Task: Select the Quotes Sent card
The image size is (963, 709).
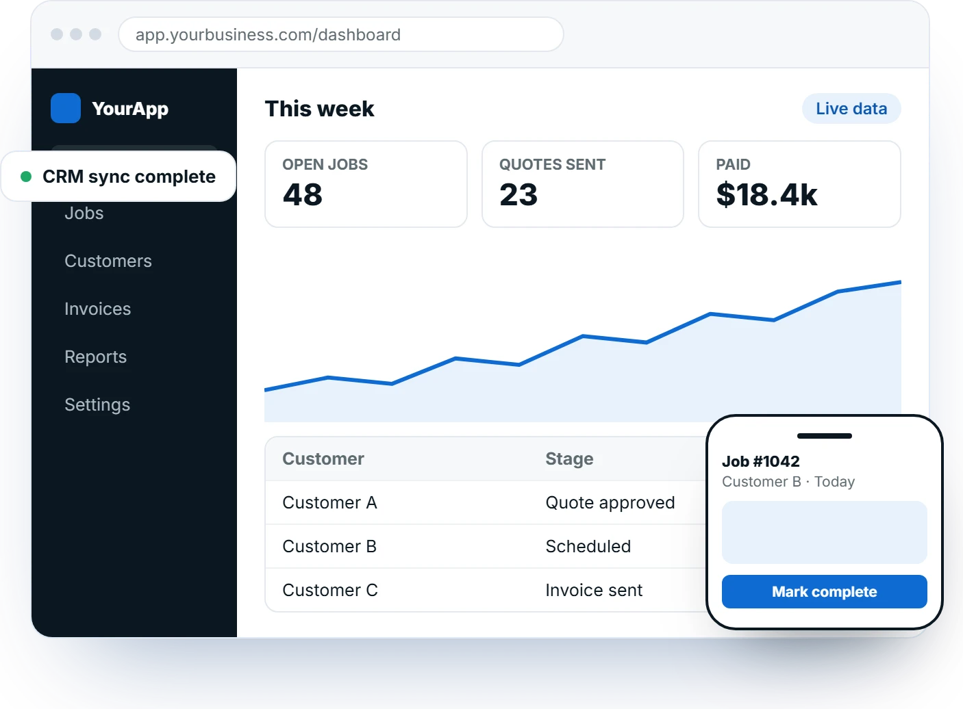Action: (583, 184)
